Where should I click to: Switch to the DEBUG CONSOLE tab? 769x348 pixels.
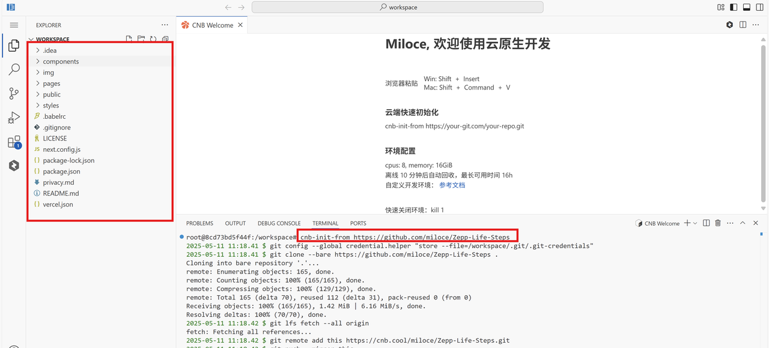[x=279, y=223]
